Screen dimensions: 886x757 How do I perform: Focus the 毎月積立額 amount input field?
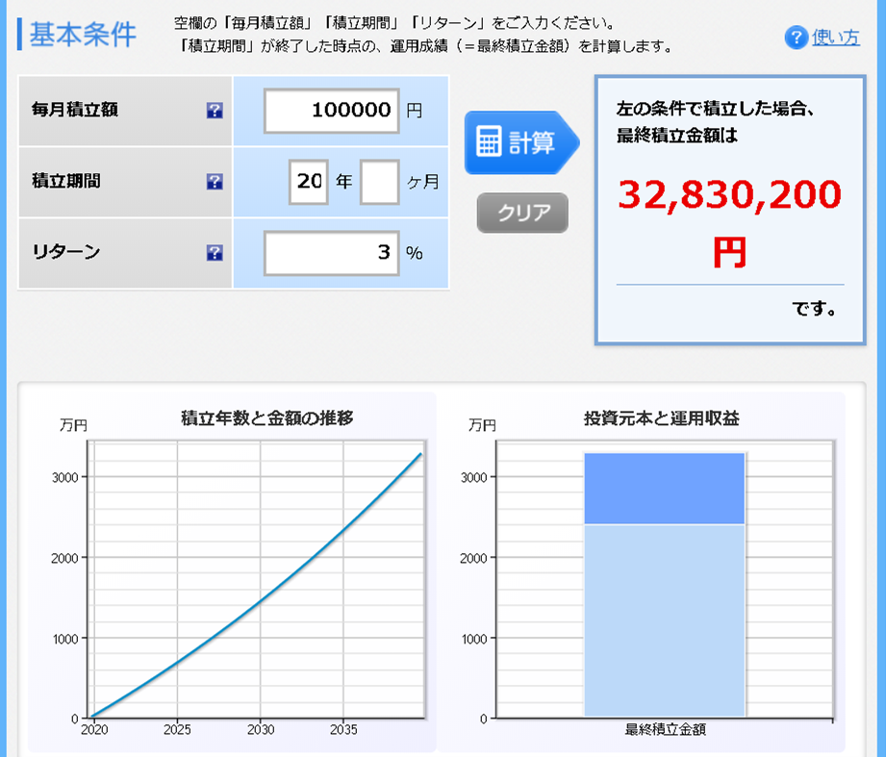click(332, 111)
